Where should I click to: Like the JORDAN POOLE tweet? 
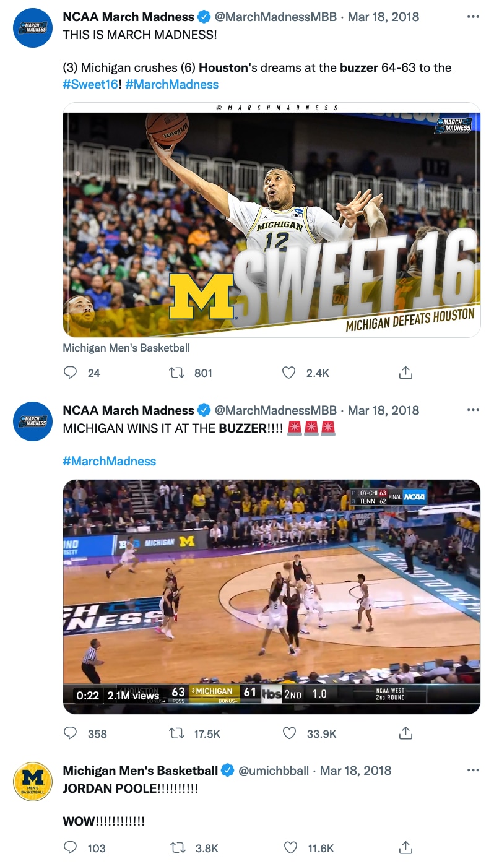pyautogui.click(x=289, y=848)
